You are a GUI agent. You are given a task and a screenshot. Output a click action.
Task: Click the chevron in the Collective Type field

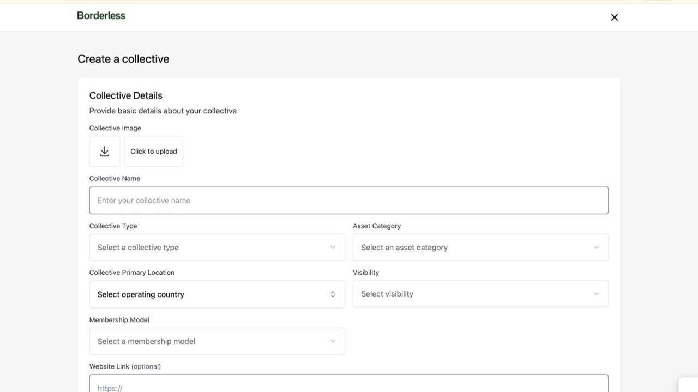[x=333, y=248]
